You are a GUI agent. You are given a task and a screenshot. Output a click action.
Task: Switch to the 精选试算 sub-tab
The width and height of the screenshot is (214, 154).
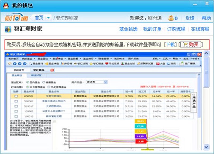pos(36,75)
